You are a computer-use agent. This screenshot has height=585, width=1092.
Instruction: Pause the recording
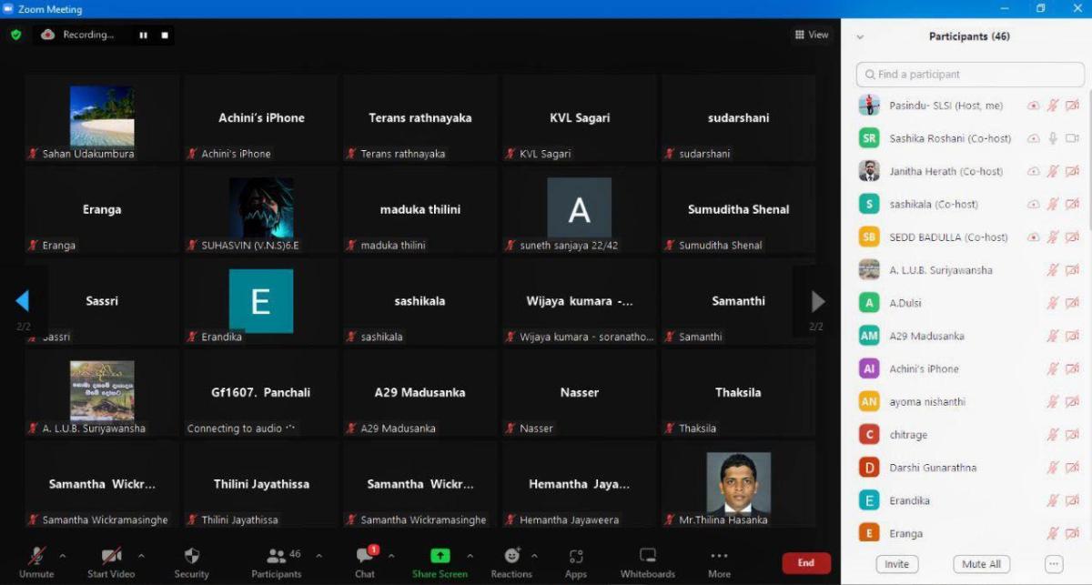coord(143,35)
